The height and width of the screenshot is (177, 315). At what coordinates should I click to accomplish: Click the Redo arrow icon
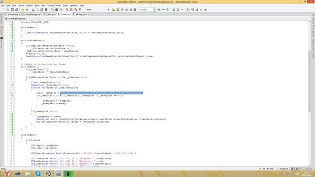pyautogui.click(x=27, y=10)
